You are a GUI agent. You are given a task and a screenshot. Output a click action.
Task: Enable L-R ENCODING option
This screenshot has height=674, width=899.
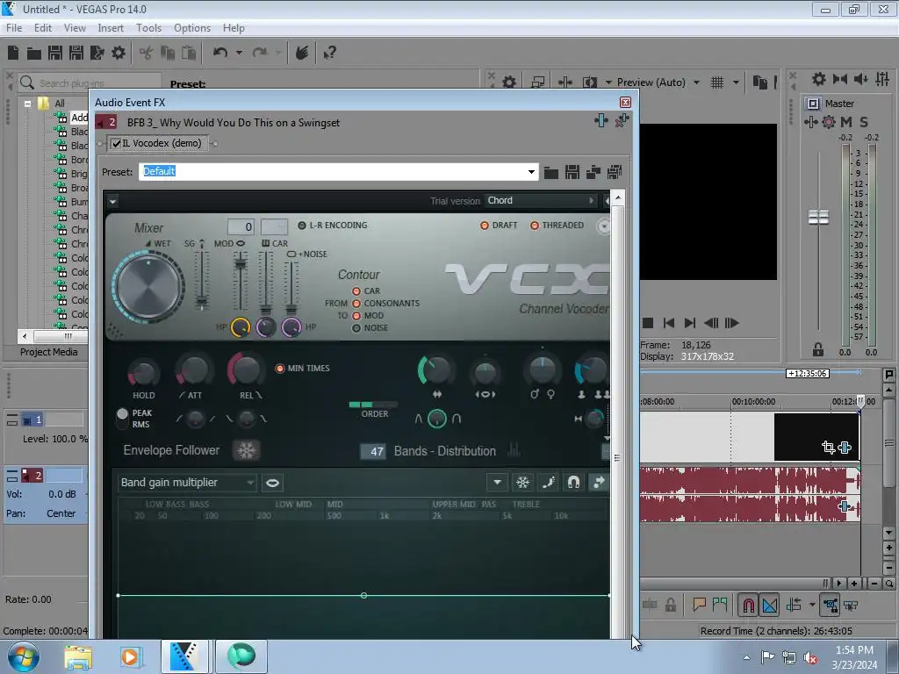(x=302, y=226)
